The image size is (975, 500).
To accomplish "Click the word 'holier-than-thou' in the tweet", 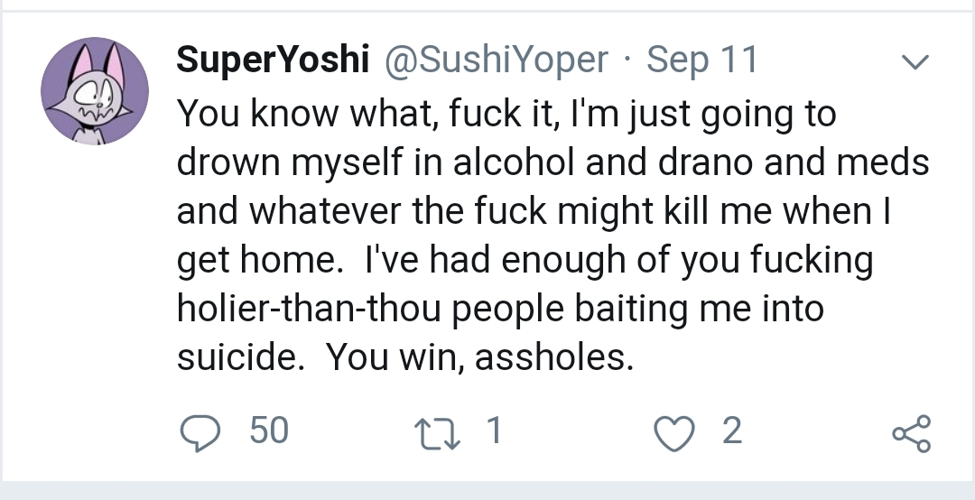I will (309, 310).
